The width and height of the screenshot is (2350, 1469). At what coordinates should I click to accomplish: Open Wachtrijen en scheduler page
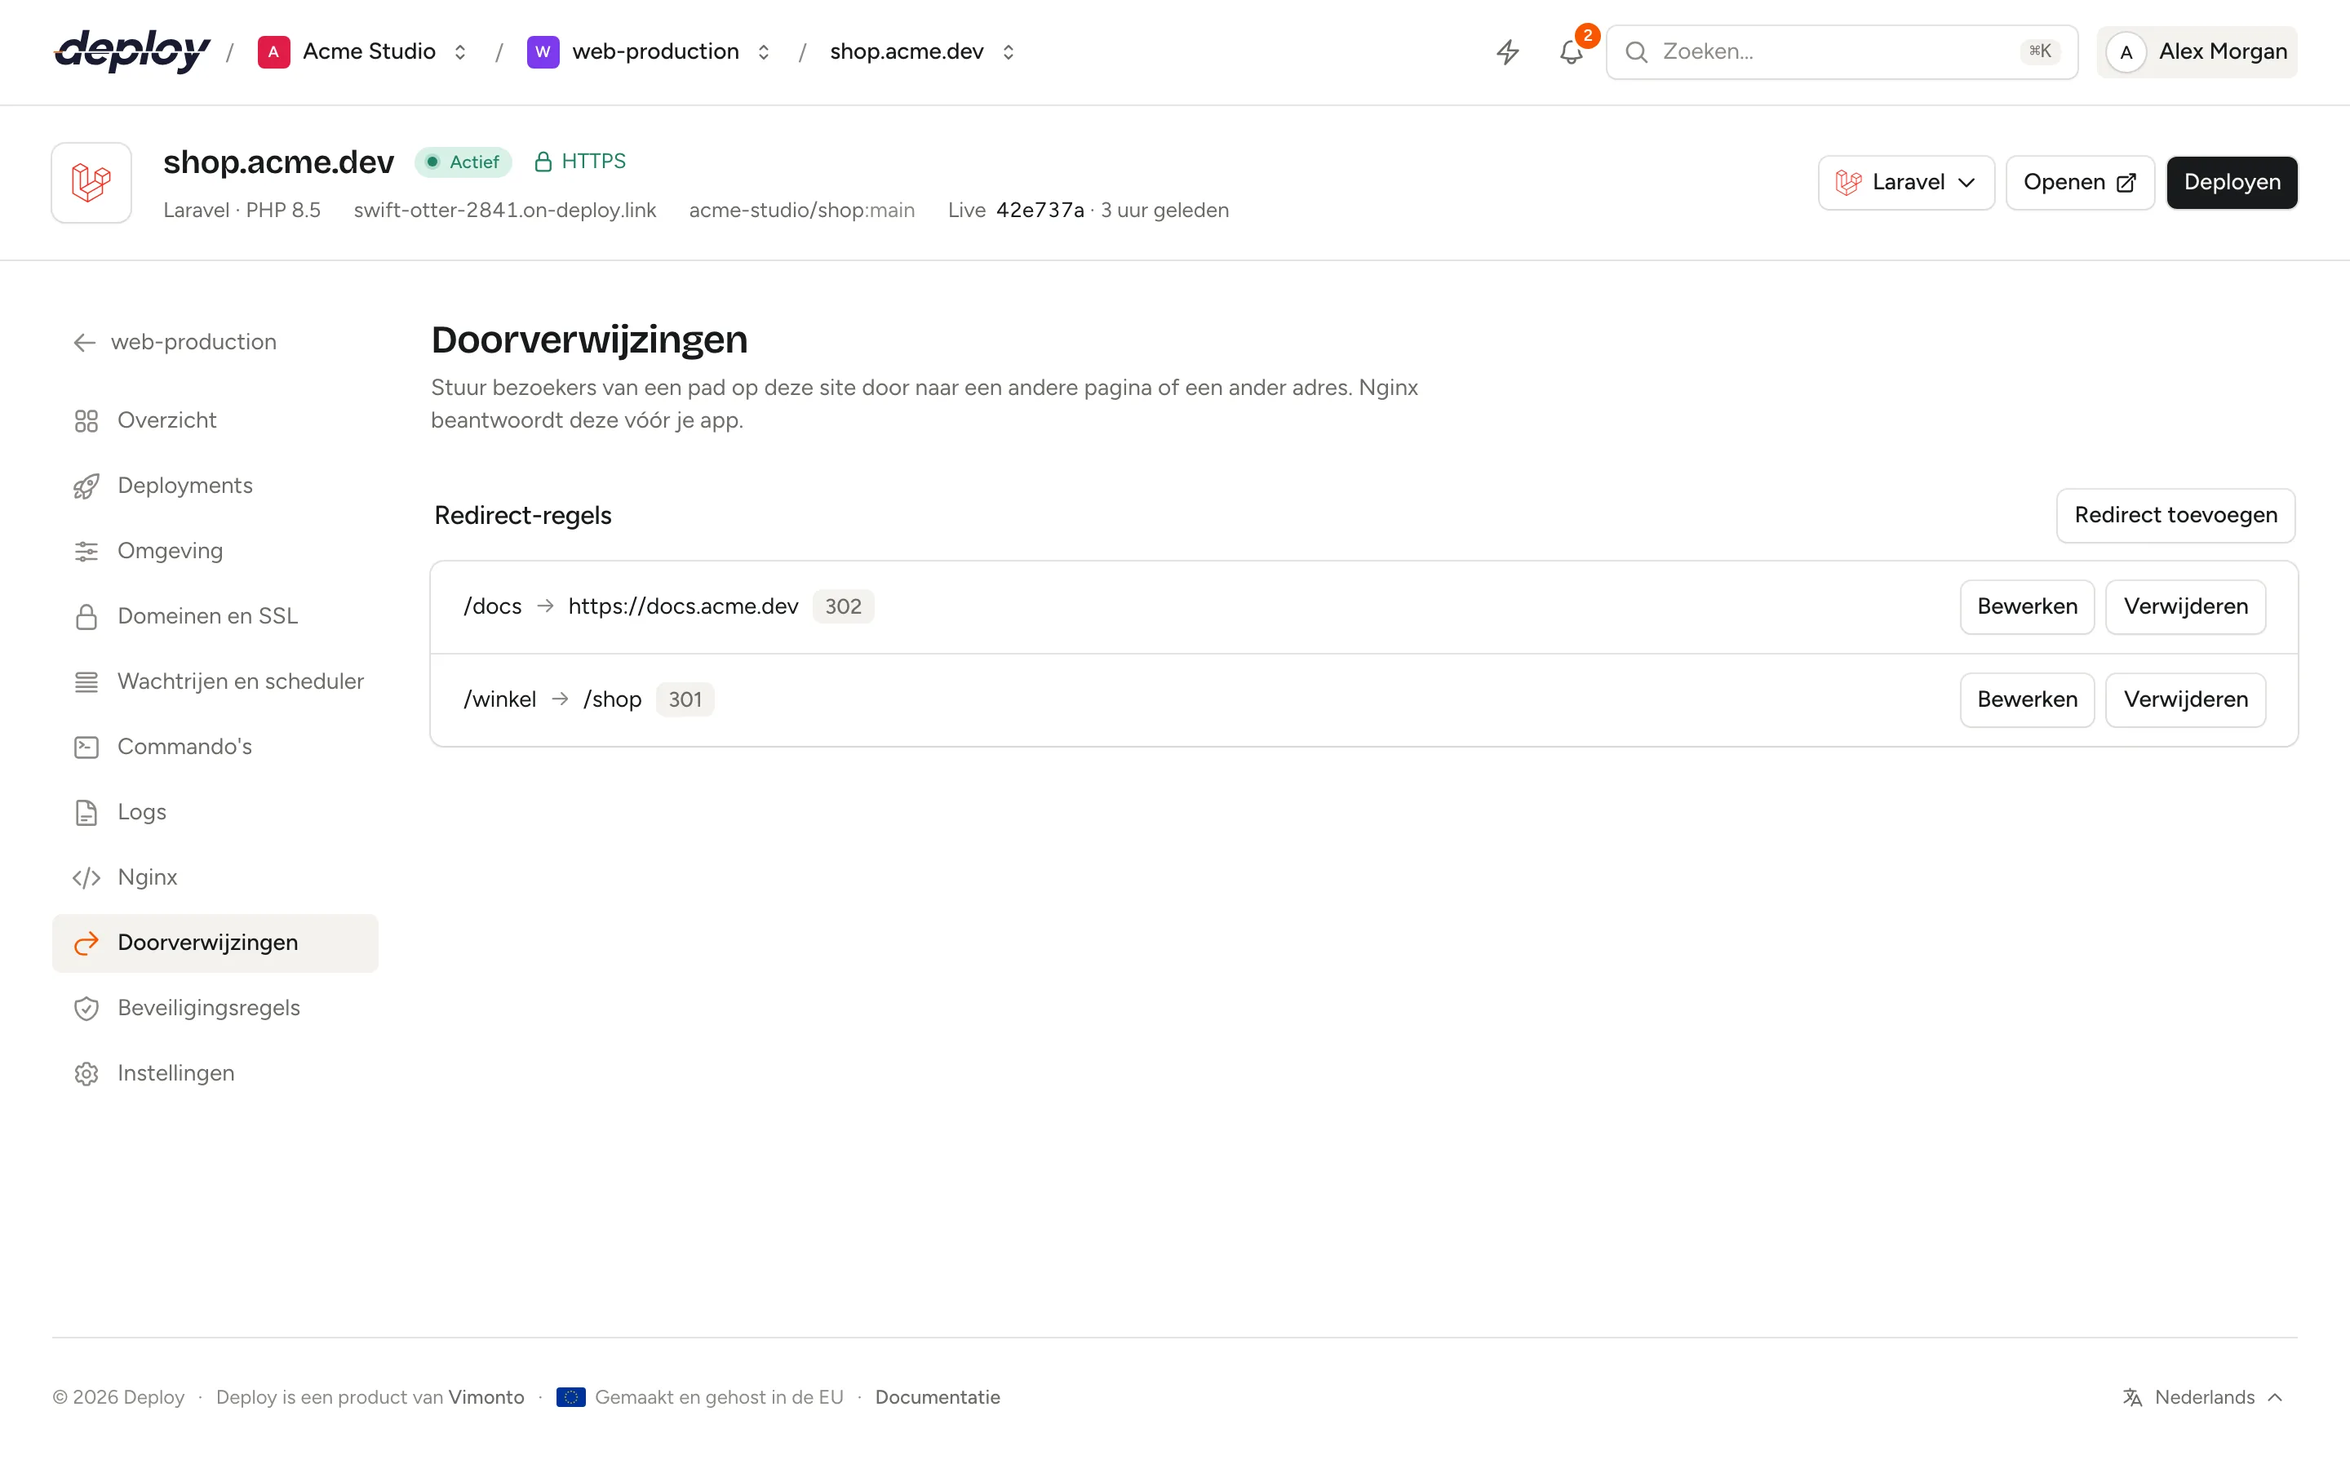coord(215,682)
